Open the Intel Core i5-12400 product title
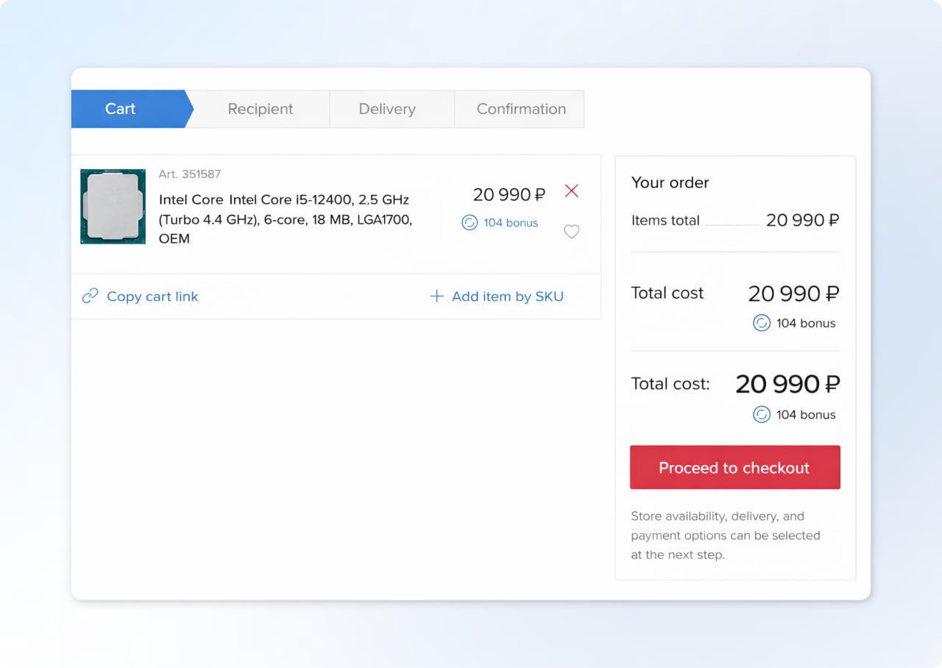The image size is (942, 668). click(x=285, y=218)
